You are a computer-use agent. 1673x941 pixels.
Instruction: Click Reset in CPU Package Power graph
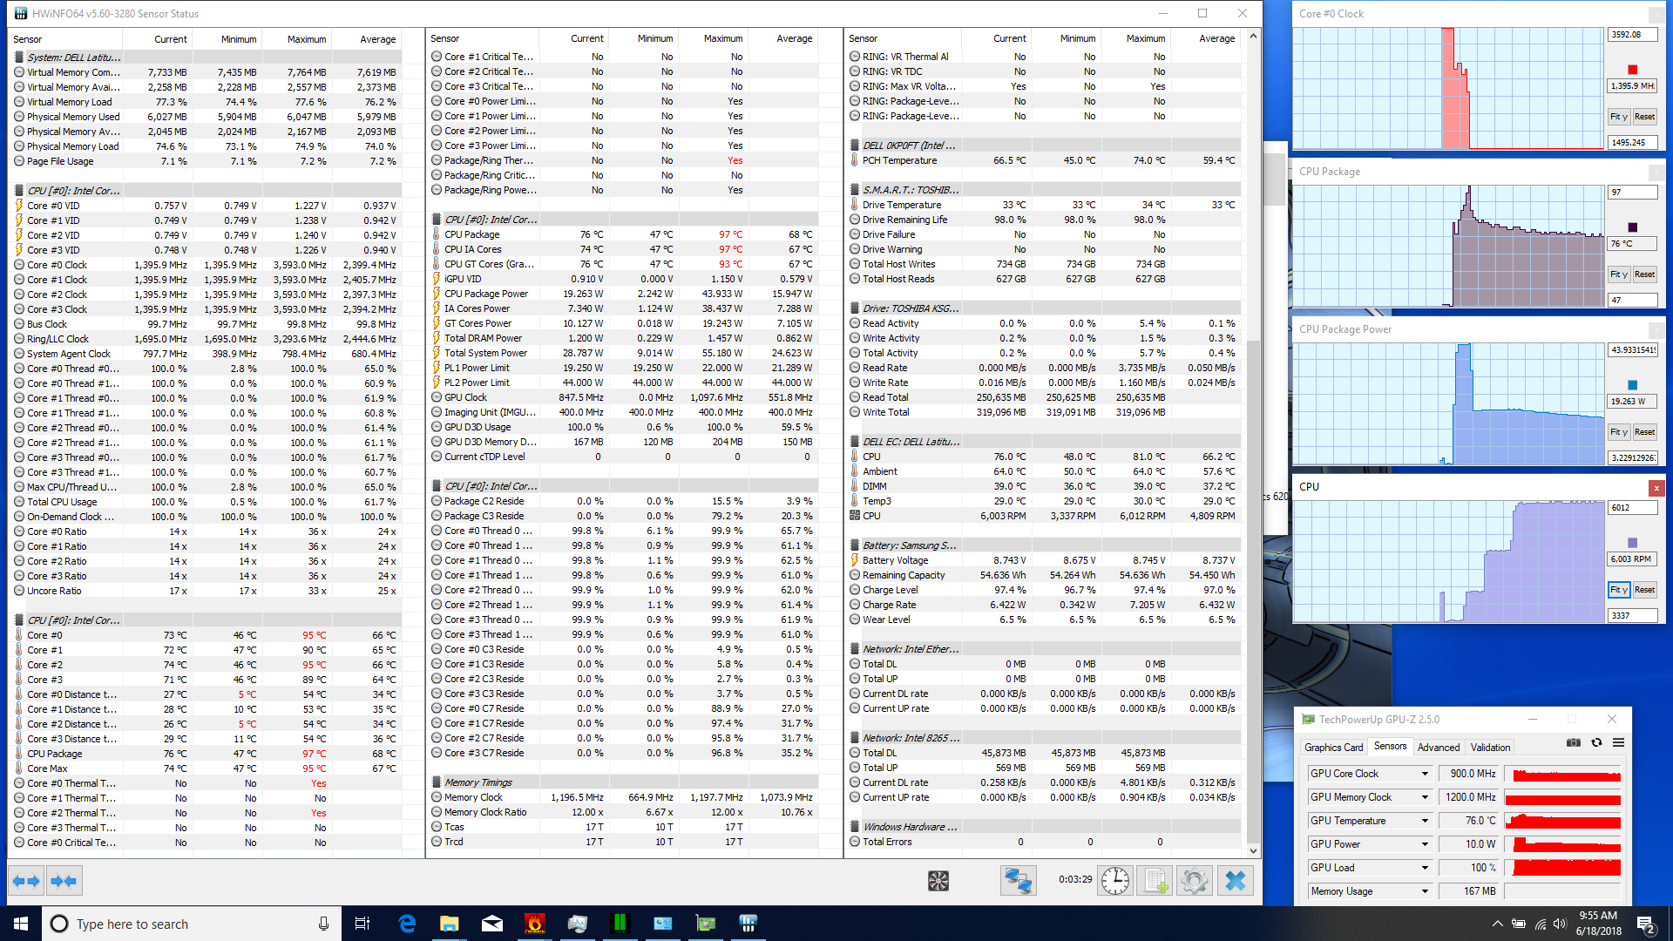[x=1644, y=432]
